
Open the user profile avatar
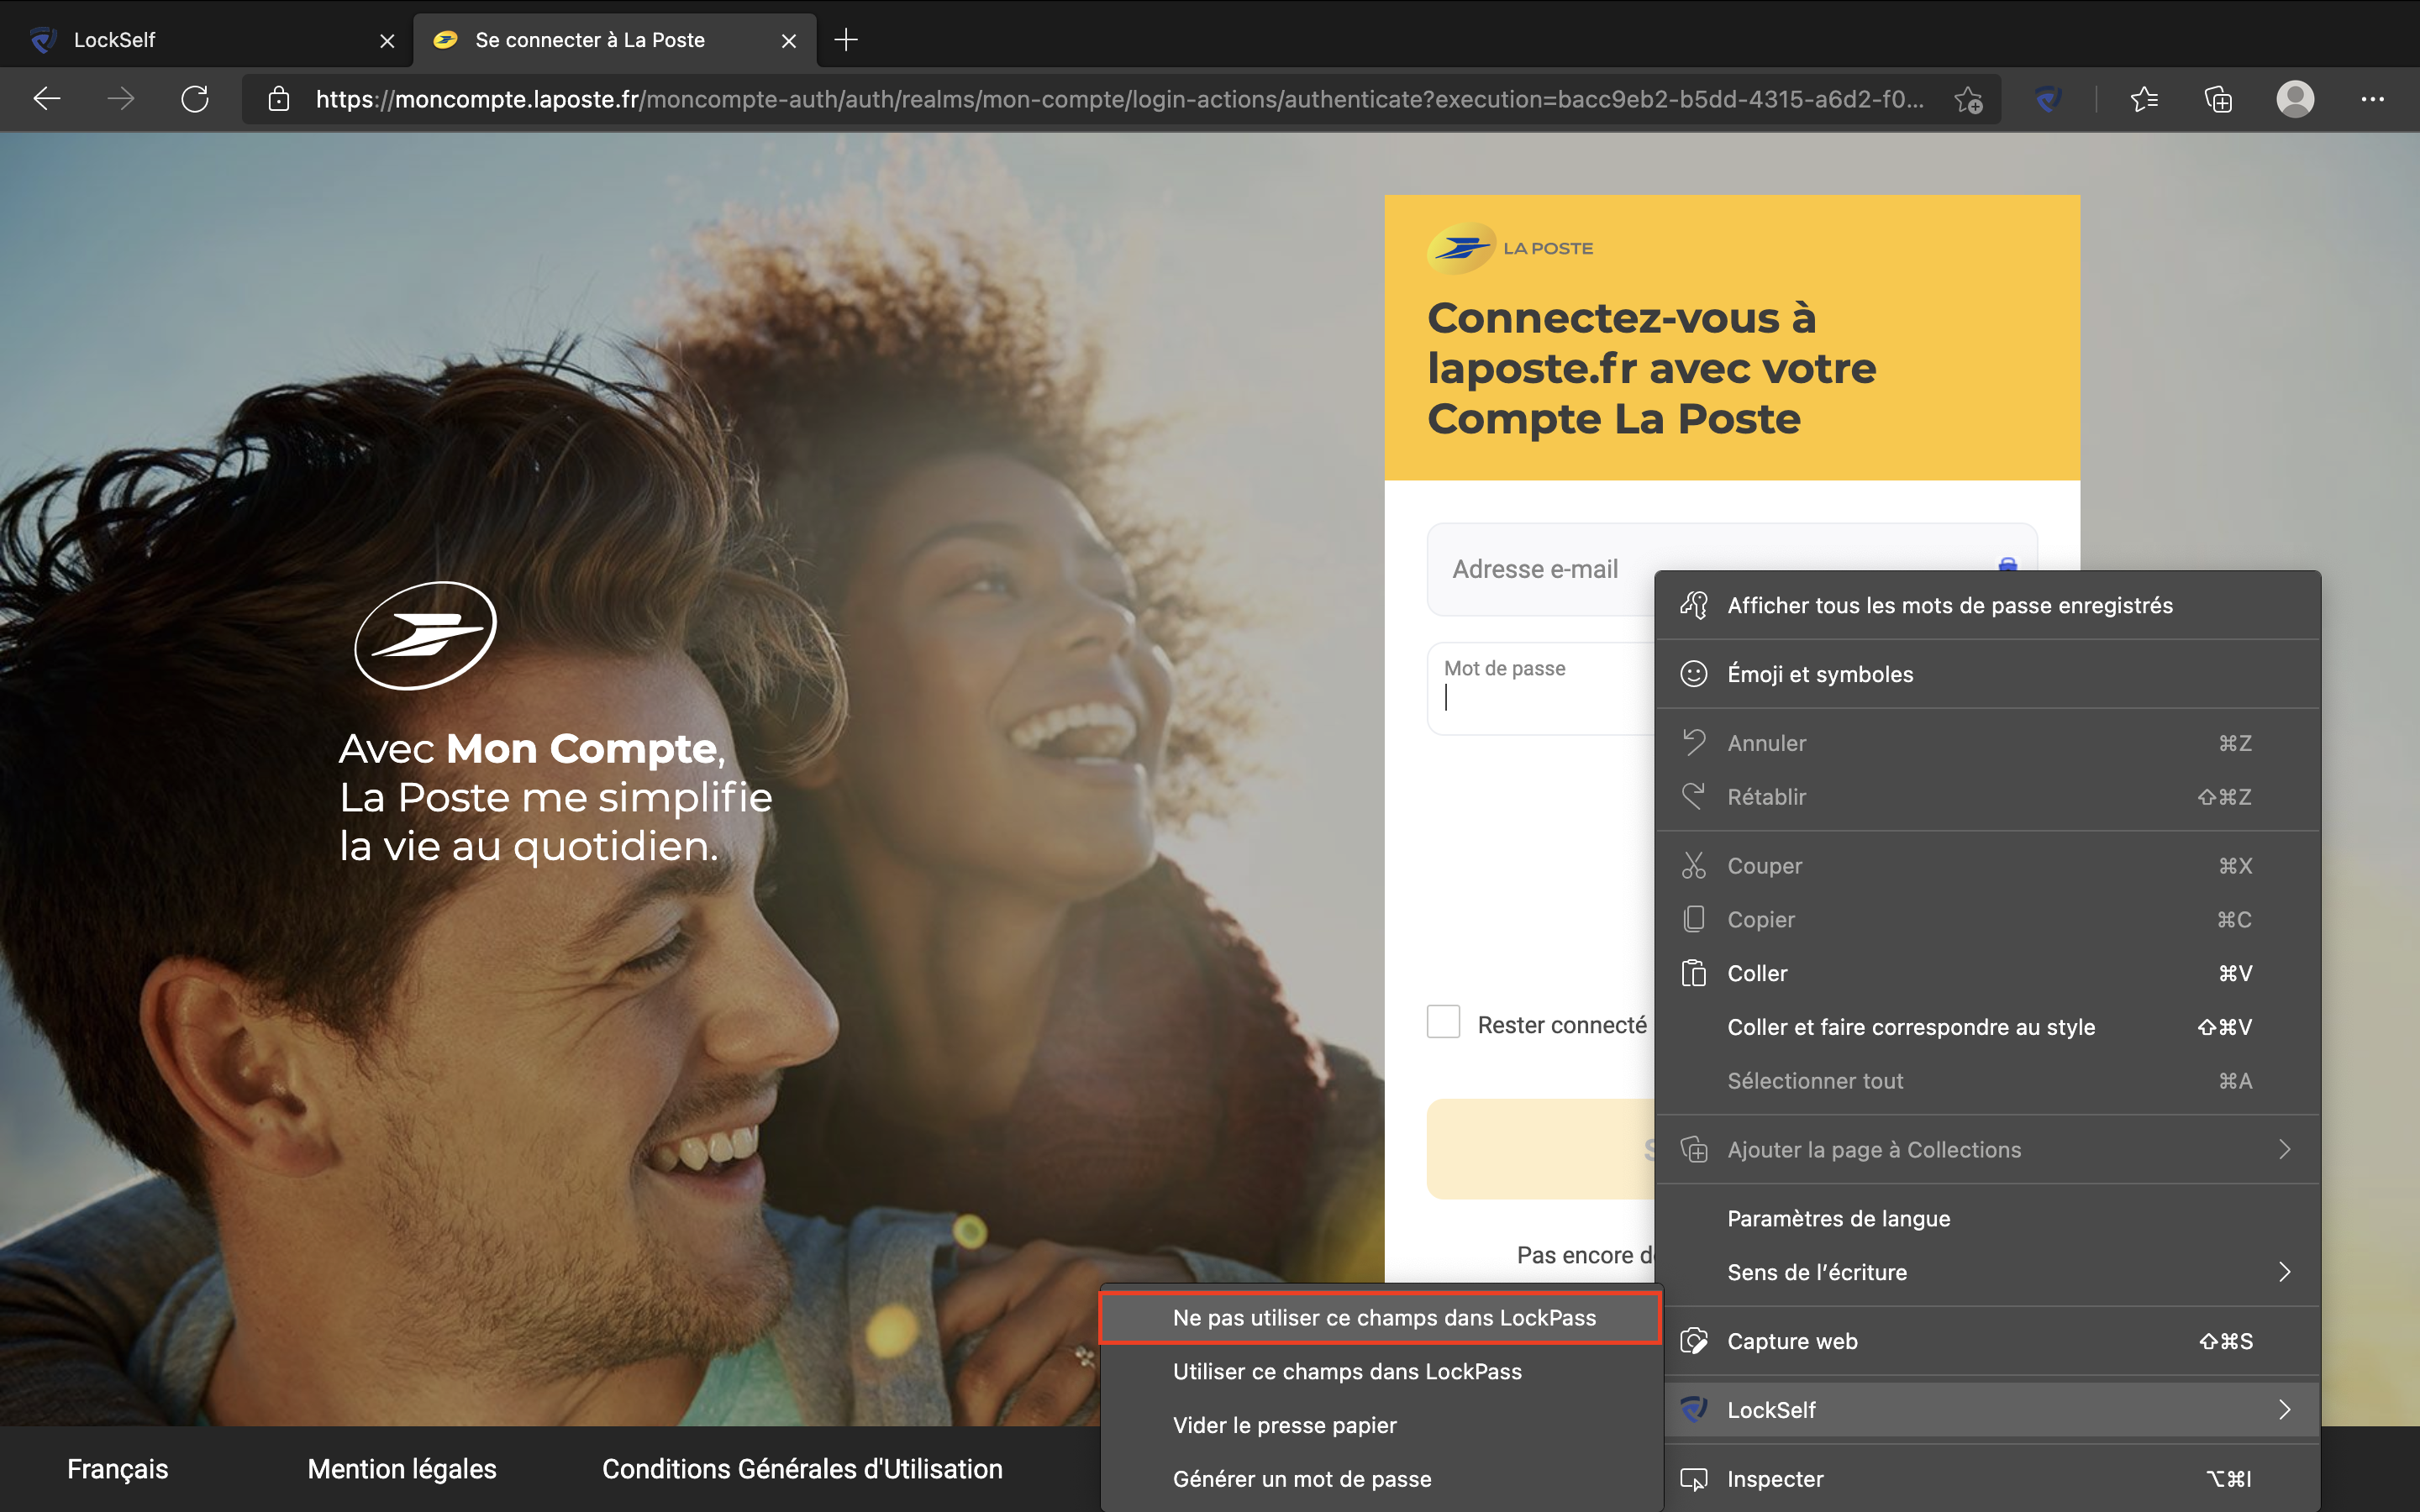[2295, 99]
